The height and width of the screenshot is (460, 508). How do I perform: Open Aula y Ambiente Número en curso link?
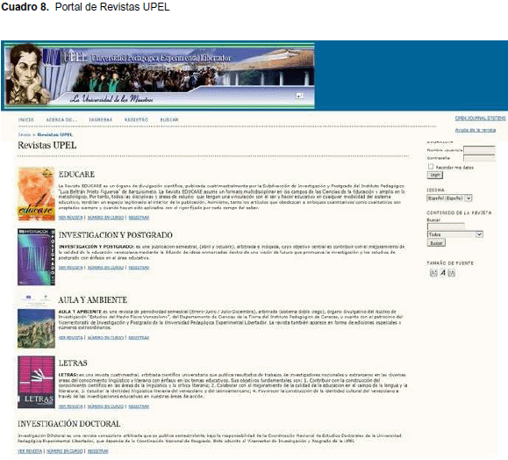pos(105,338)
